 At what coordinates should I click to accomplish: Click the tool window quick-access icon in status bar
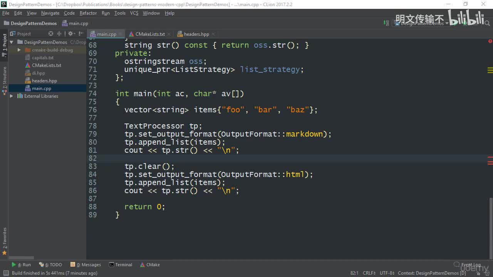tap(6, 273)
